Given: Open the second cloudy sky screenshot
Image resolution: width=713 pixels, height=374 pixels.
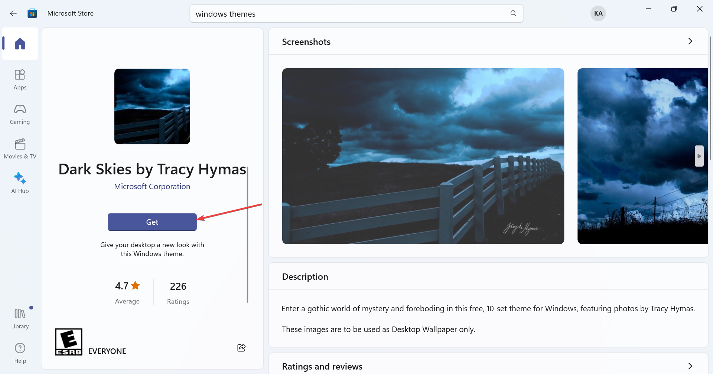Looking at the screenshot, I should coord(642,156).
